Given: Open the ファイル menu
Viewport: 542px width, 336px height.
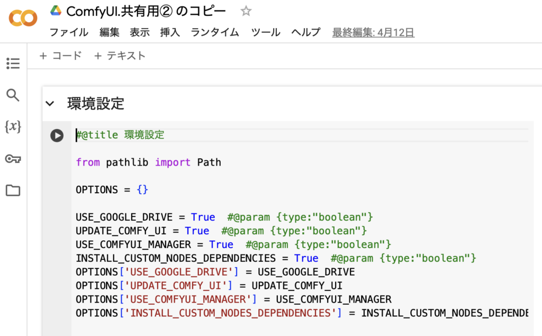Looking at the screenshot, I should (69, 32).
